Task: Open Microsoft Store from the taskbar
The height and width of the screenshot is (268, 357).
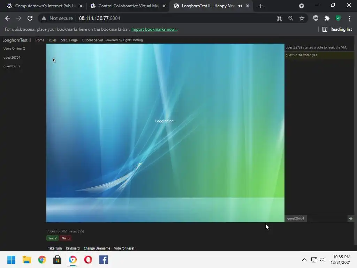Action: click(58, 260)
